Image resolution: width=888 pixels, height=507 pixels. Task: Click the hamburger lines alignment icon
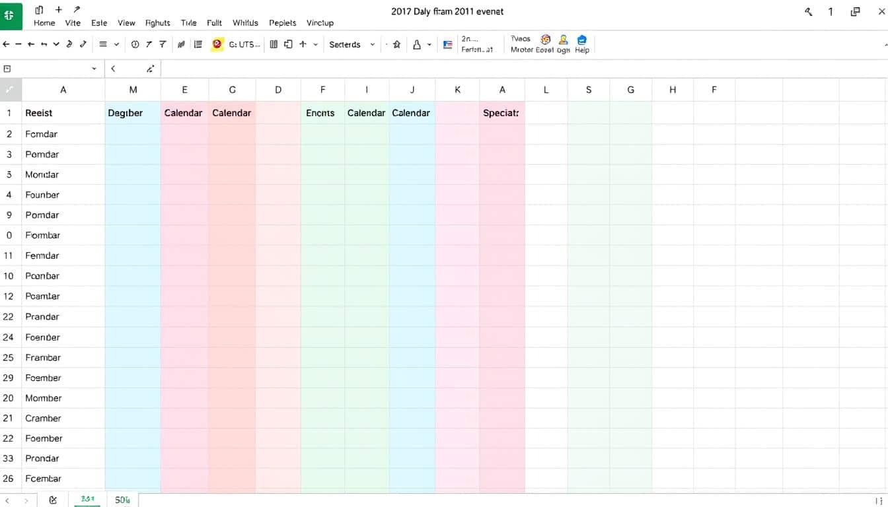103,44
